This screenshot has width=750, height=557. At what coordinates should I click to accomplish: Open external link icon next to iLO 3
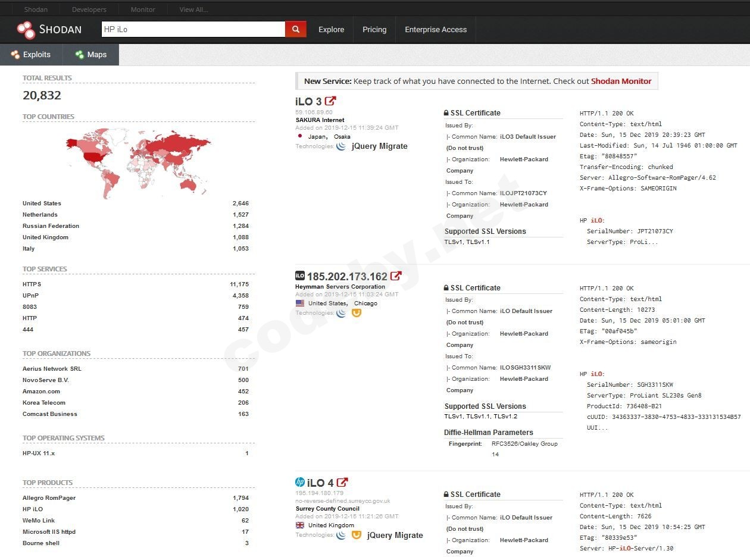point(330,101)
